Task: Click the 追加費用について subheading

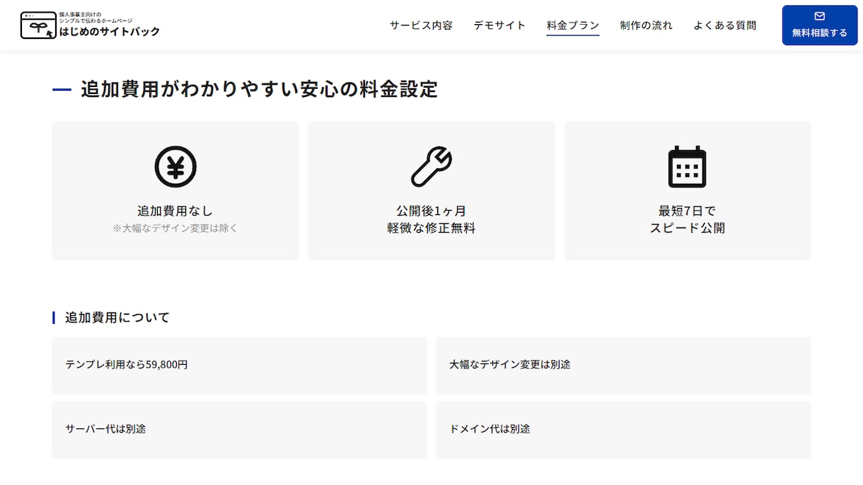Action: point(117,317)
